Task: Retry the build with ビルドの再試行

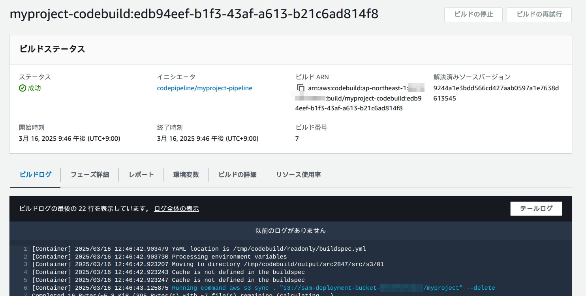Action: (539, 15)
